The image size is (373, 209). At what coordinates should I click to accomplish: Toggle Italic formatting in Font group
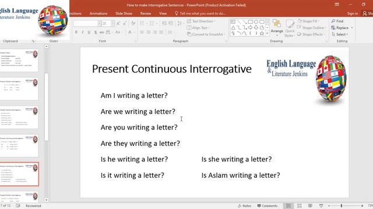(x=83, y=33)
